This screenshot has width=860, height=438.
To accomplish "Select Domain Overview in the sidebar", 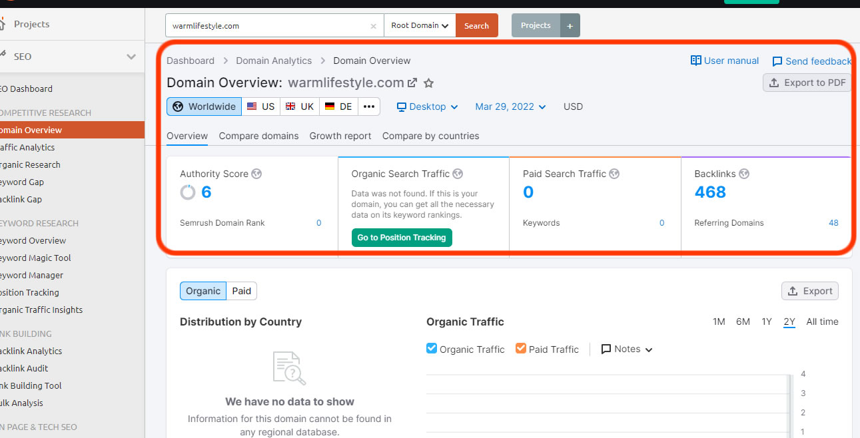I will point(72,130).
